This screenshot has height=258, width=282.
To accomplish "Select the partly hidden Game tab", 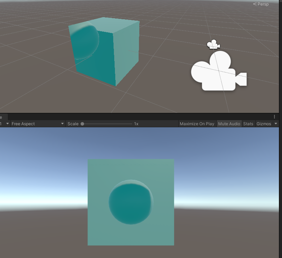I will tap(3, 117).
